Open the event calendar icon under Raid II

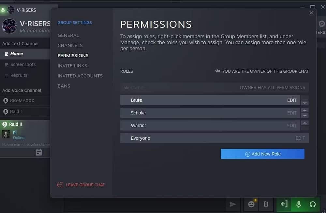(39, 152)
